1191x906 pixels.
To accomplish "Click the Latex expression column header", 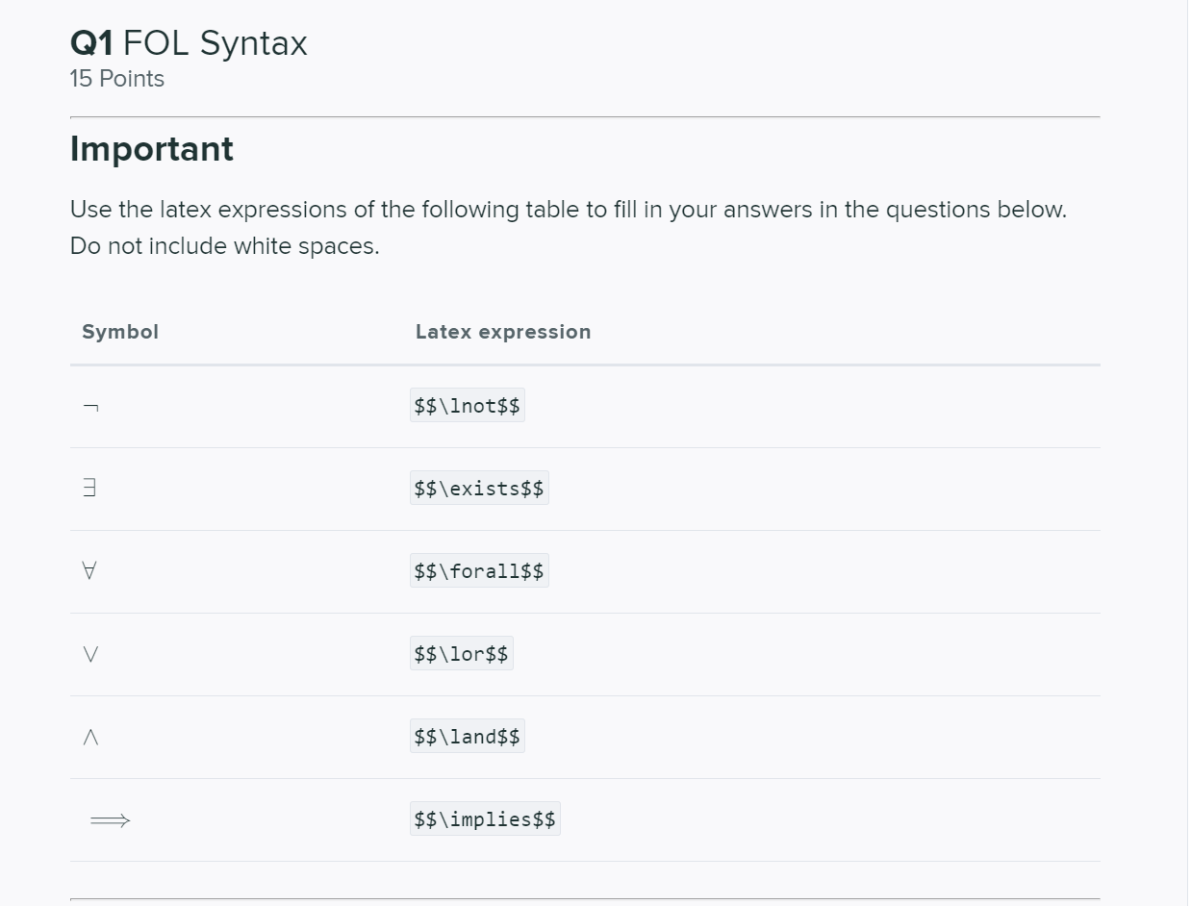I will tap(502, 332).
